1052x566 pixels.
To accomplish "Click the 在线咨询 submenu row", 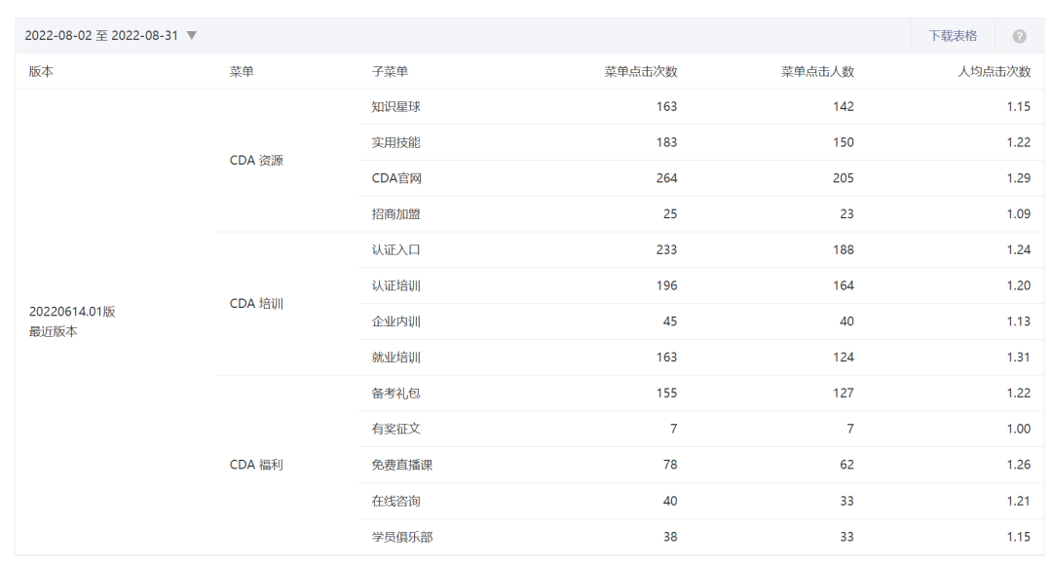I will [x=701, y=501].
